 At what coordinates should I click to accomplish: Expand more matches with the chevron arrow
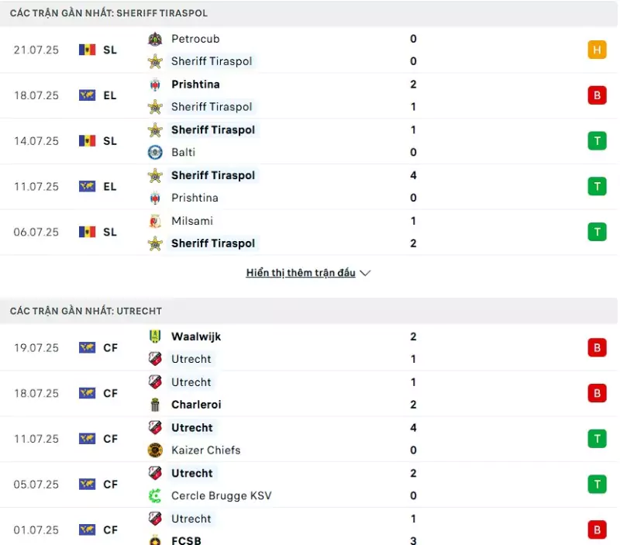[365, 273]
